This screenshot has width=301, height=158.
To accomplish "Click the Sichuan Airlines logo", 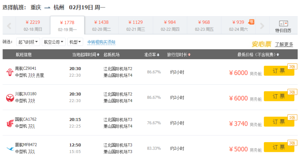I will tap(10, 98).
